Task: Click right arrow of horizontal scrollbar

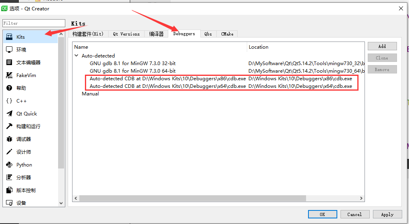Action: click(x=361, y=198)
